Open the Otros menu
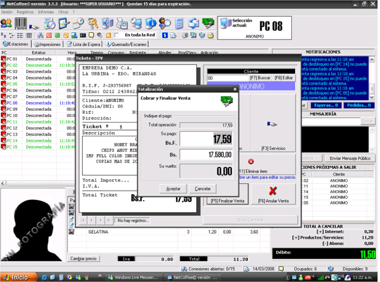Screen dimensions: 380x282 (x=63, y=12)
